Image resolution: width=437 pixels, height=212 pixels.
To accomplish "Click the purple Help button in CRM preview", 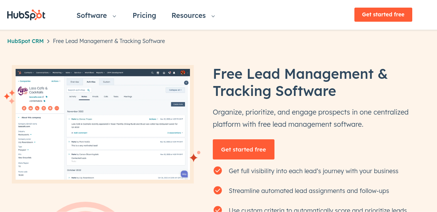I will (184, 174).
